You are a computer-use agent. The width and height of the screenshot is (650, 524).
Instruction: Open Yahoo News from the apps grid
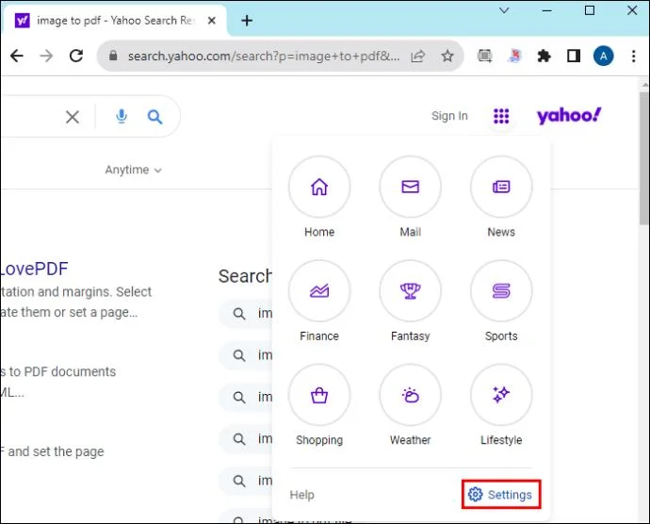point(501,188)
